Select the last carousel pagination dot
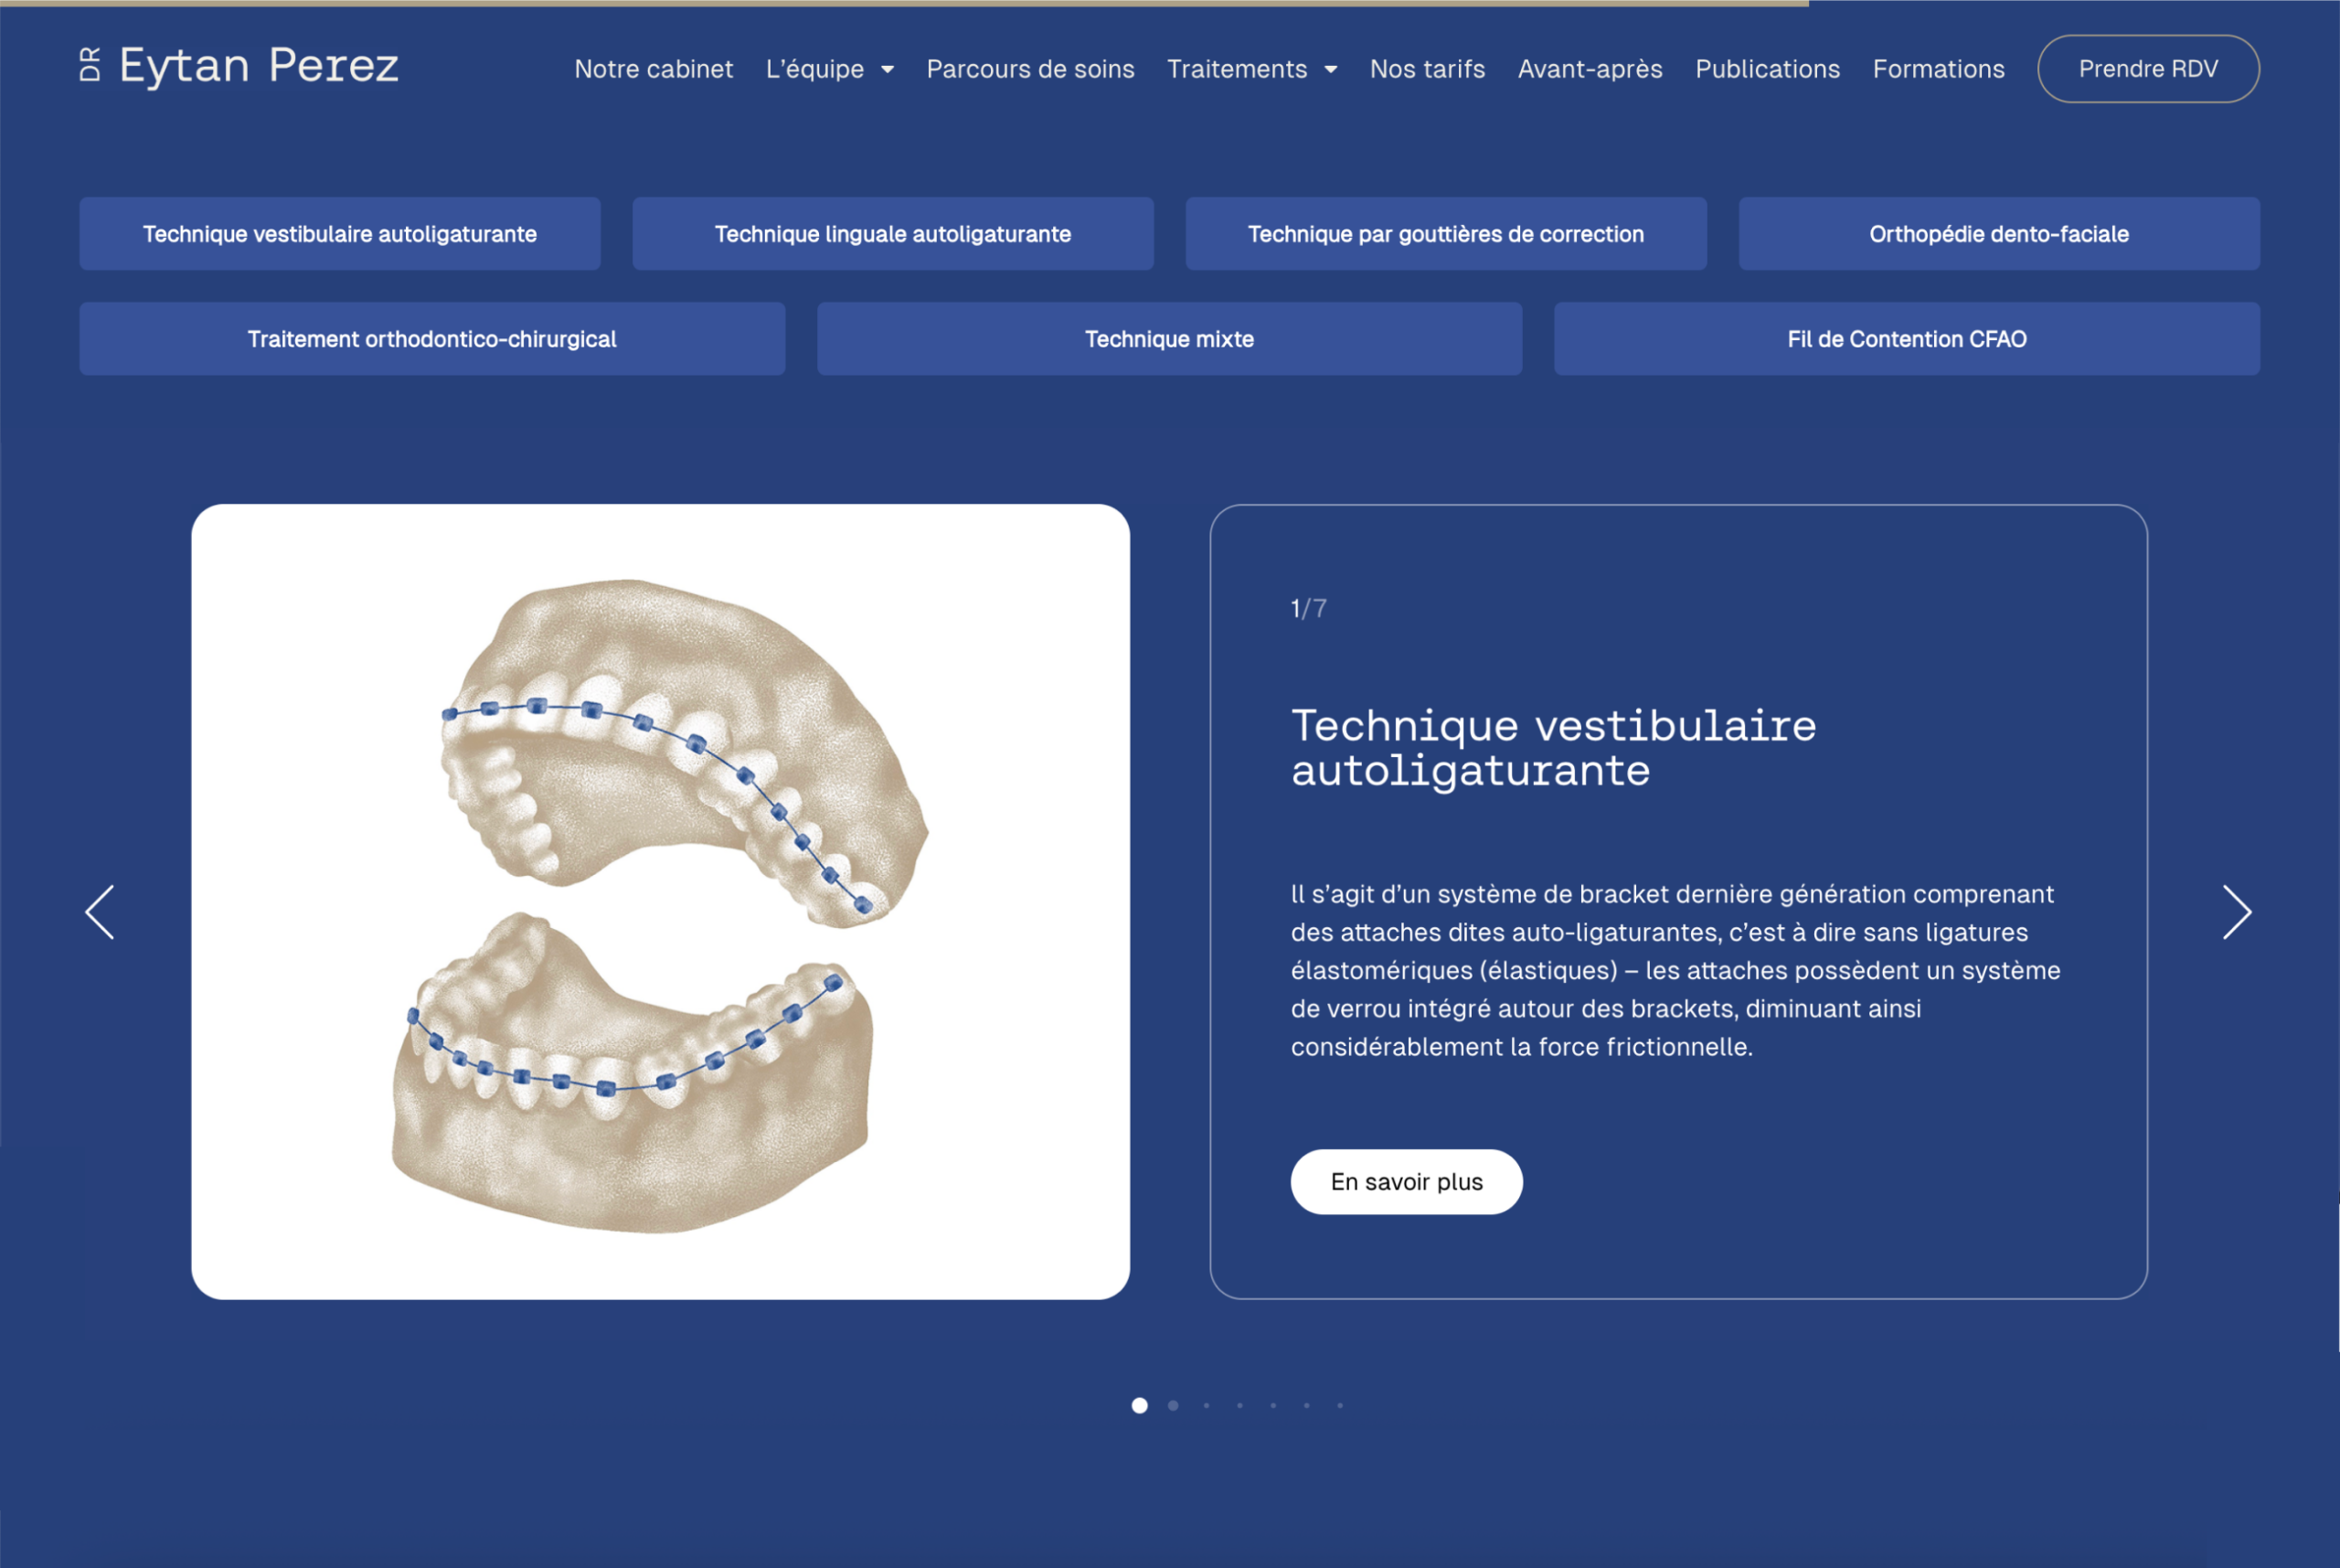 coord(1339,1405)
